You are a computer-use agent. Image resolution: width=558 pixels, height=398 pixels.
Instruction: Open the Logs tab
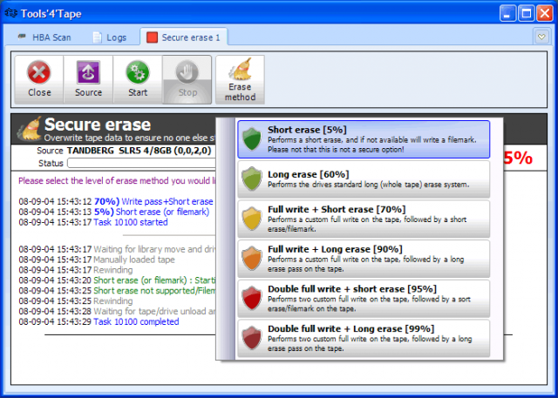109,37
